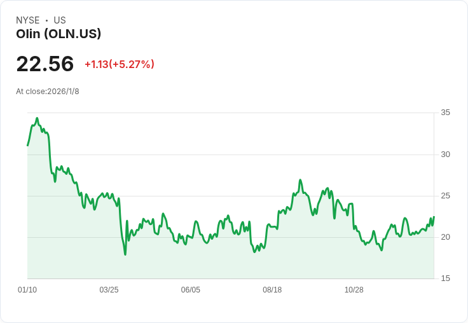Click the At close 2026/1/8 timestamp

48,92
